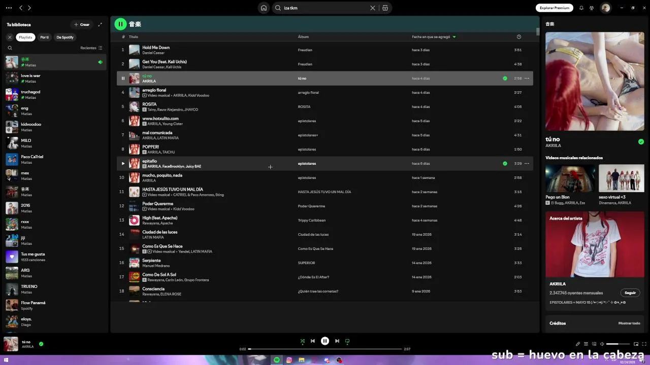
Task: Open the play queue icon
Action: click(x=586, y=344)
